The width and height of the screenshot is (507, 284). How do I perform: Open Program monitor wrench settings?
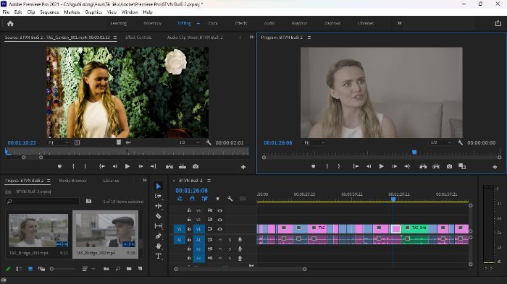[x=460, y=142]
